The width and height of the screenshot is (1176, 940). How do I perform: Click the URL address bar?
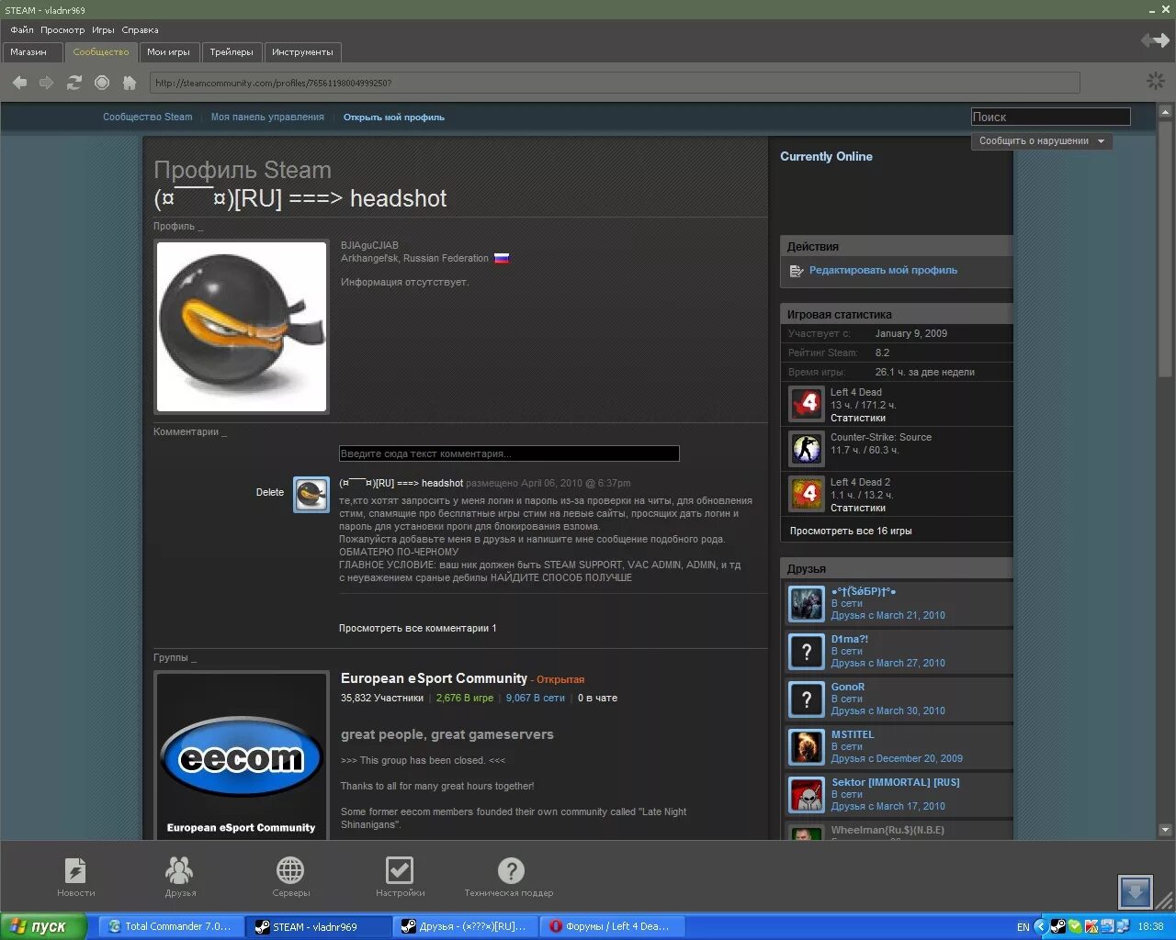[x=615, y=83]
